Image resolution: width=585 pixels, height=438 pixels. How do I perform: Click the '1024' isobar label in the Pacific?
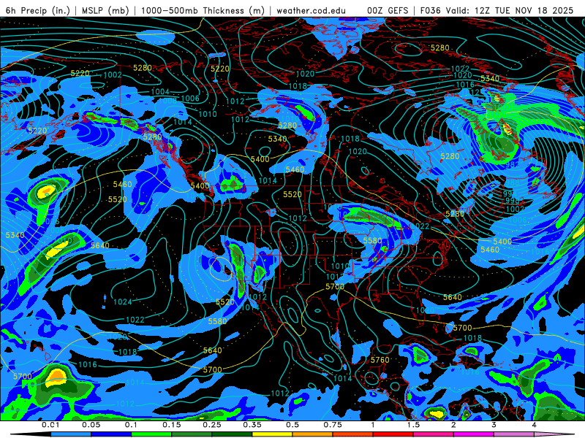[x=123, y=301]
